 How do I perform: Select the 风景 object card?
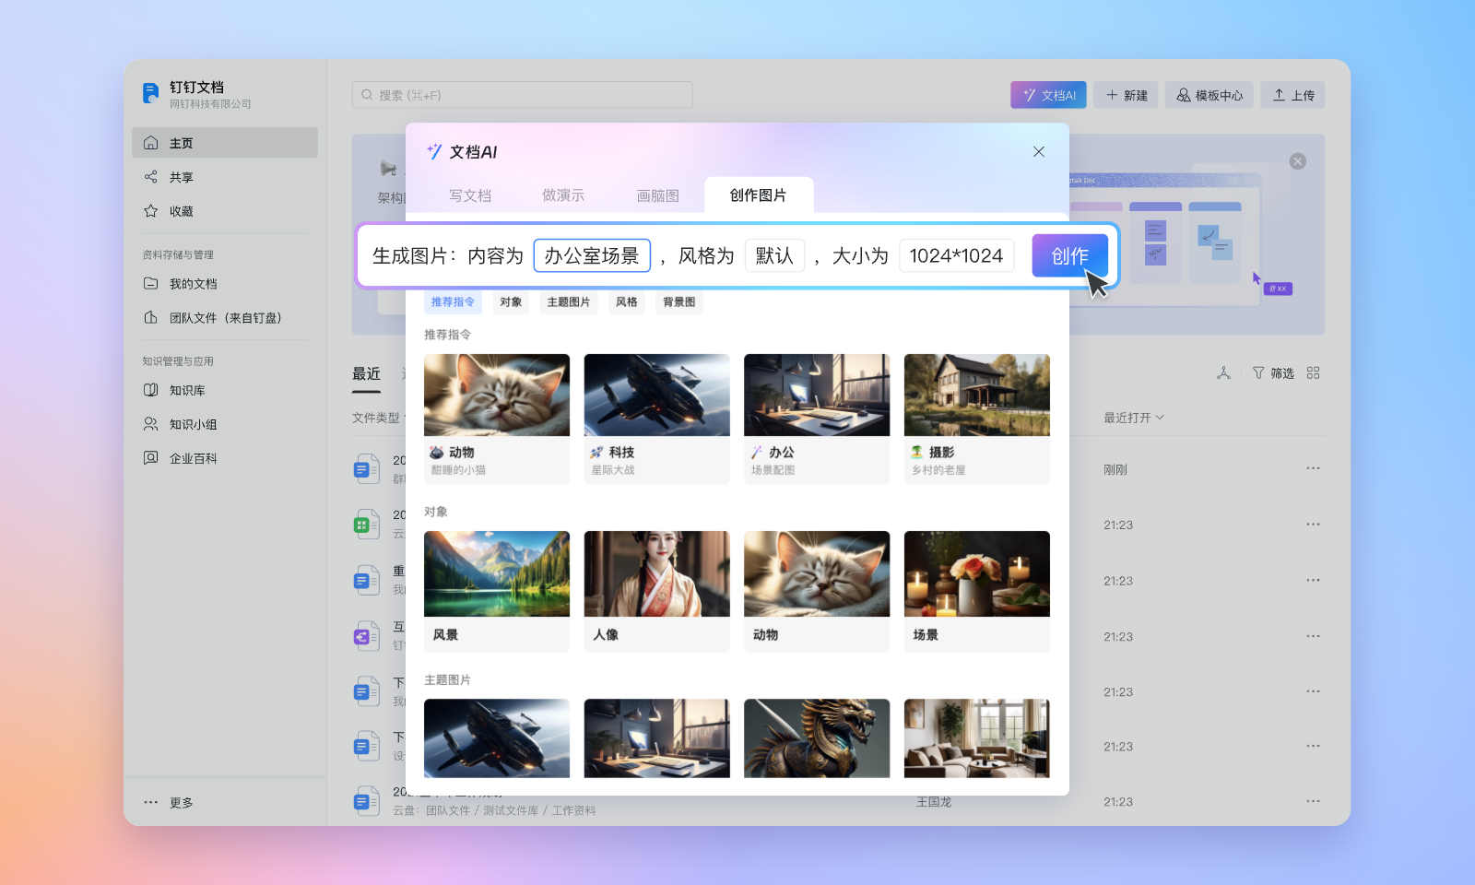[x=497, y=592]
